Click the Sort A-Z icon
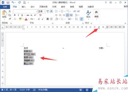 pos(76,19)
